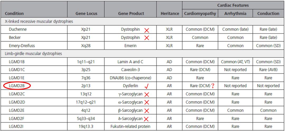
Task: Click the red X beside δ-Sarcoglycan
Action: (x=147, y=119)
